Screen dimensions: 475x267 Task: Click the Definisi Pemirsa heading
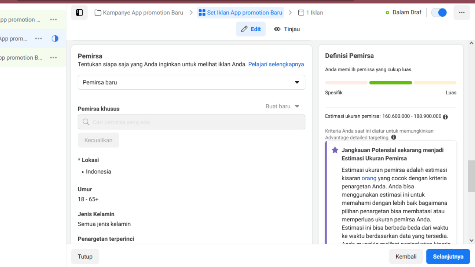pyautogui.click(x=350, y=56)
